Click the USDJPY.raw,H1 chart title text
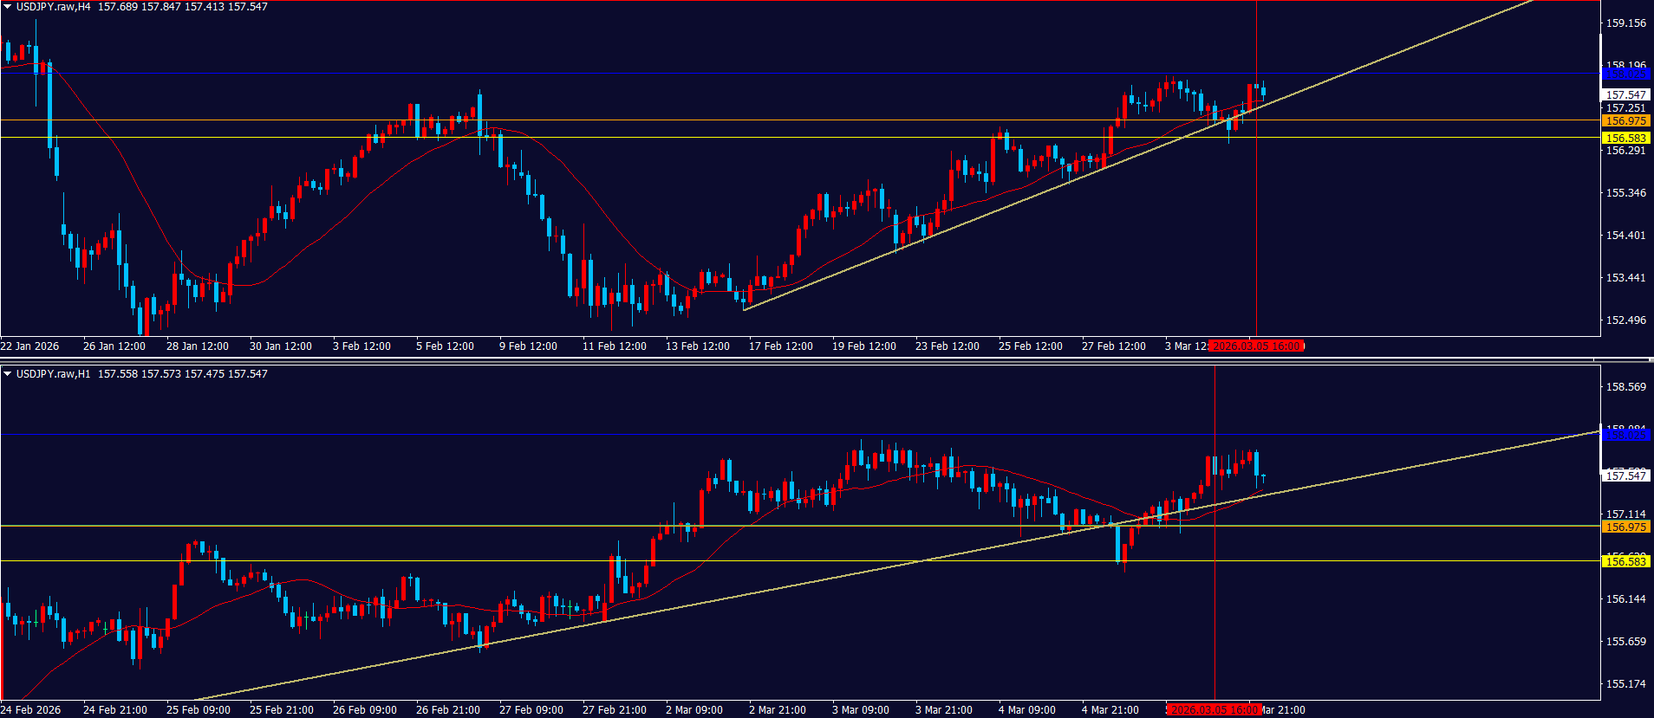 coord(53,374)
